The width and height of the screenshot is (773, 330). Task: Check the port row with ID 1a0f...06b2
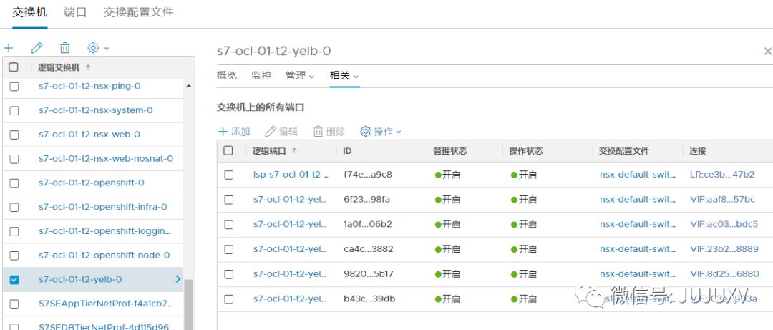point(229,225)
